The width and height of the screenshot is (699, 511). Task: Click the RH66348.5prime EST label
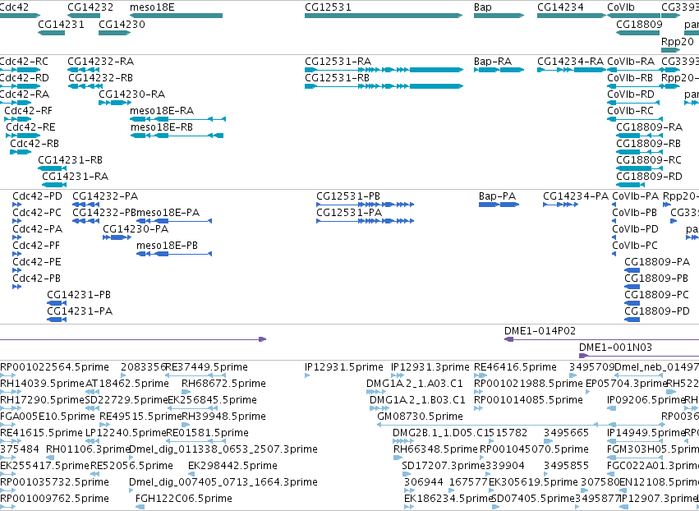[x=435, y=449]
